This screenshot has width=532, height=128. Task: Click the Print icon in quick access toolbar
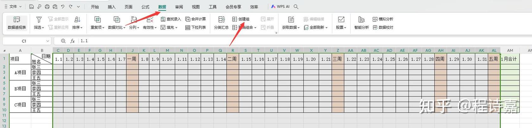click(x=47, y=7)
